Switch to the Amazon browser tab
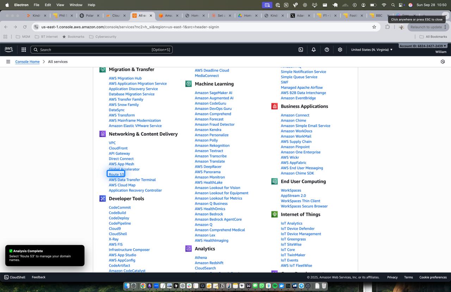The width and height of the screenshot is (451, 292). tap(168, 16)
